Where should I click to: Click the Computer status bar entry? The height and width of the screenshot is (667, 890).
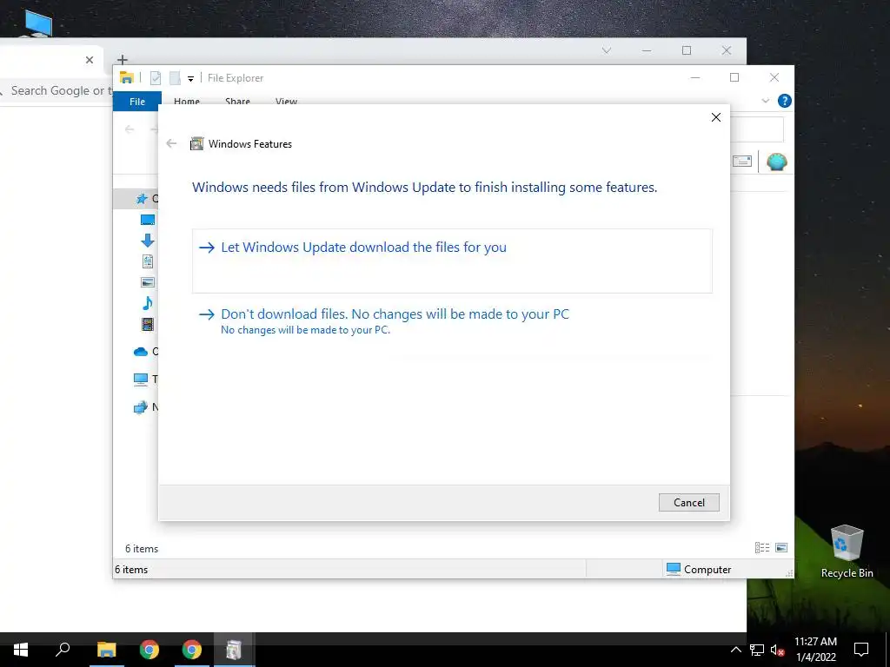point(699,569)
